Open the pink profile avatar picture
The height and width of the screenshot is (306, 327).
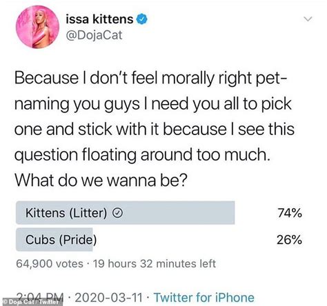pyautogui.click(x=38, y=27)
